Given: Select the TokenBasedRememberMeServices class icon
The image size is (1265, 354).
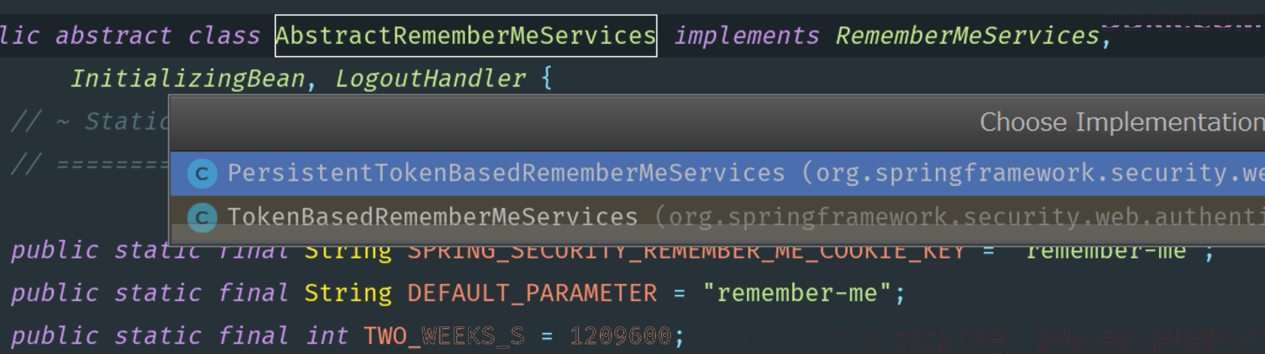Looking at the screenshot, I should coord(202,217).
